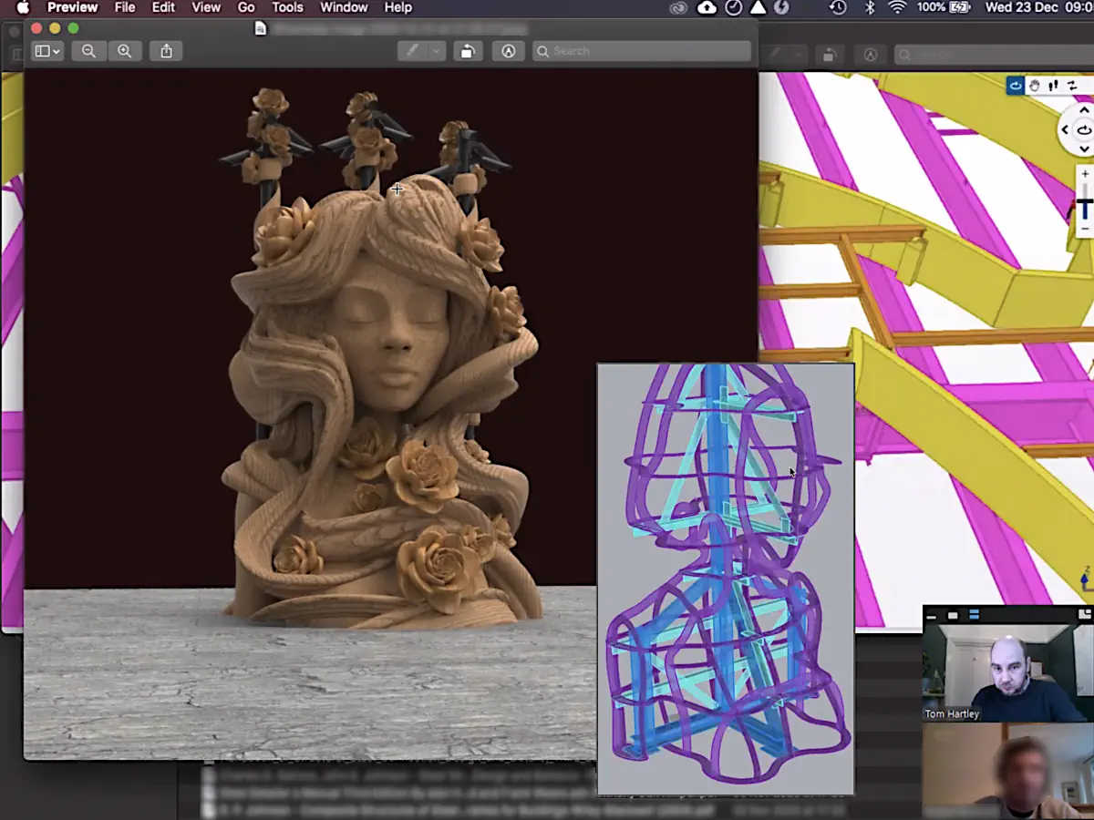This screenshot has height=820, width=1094.
Task: Show the Markup toolbar in Preview
Action: (508, 51)
